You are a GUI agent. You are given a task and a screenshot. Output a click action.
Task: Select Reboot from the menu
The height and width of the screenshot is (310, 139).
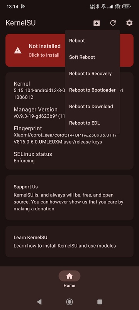point(92,41)
